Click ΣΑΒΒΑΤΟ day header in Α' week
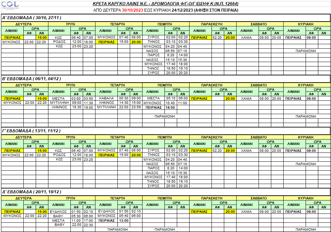This screenshot has height=232, width=331. point(260,24)
